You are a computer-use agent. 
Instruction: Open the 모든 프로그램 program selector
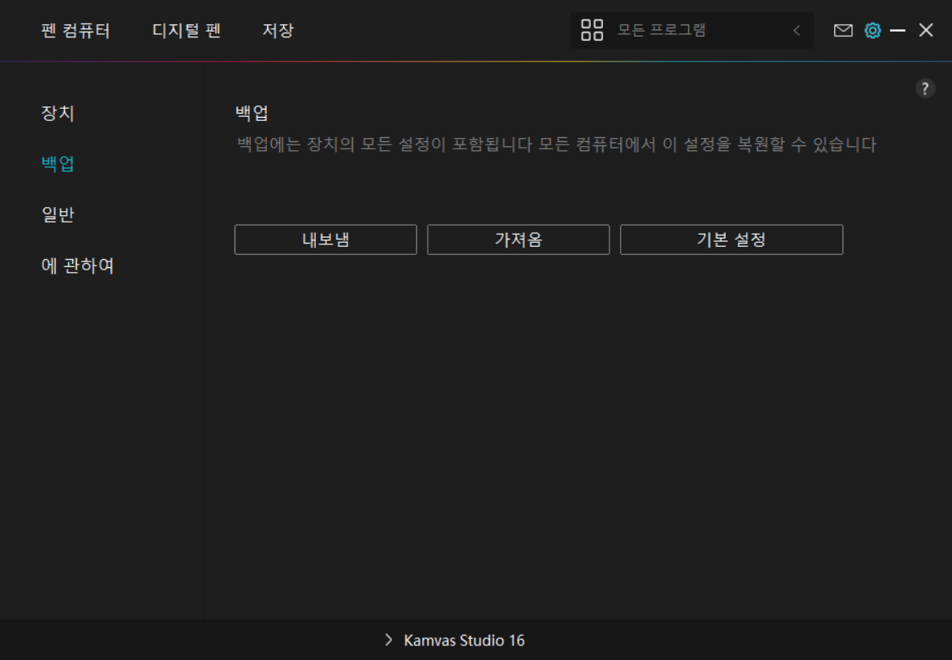pyautogui.click(x=661, y=31)
